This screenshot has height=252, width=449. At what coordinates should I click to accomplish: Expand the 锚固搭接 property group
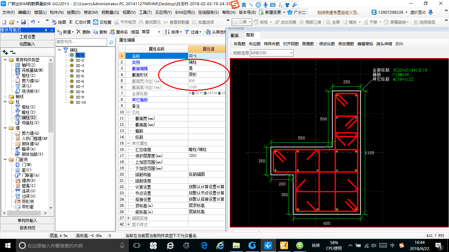coord(128,218)
